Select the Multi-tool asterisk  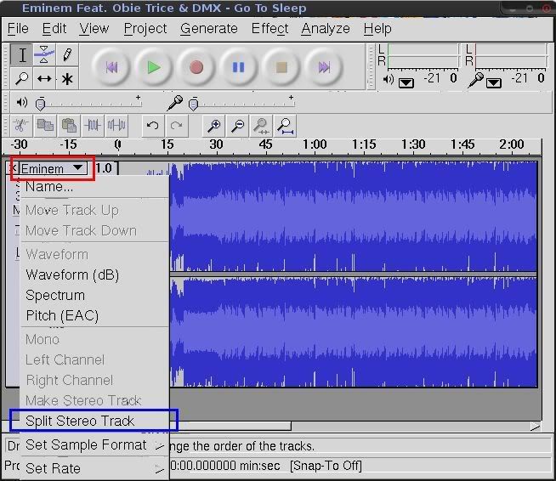tap(66, 77)
